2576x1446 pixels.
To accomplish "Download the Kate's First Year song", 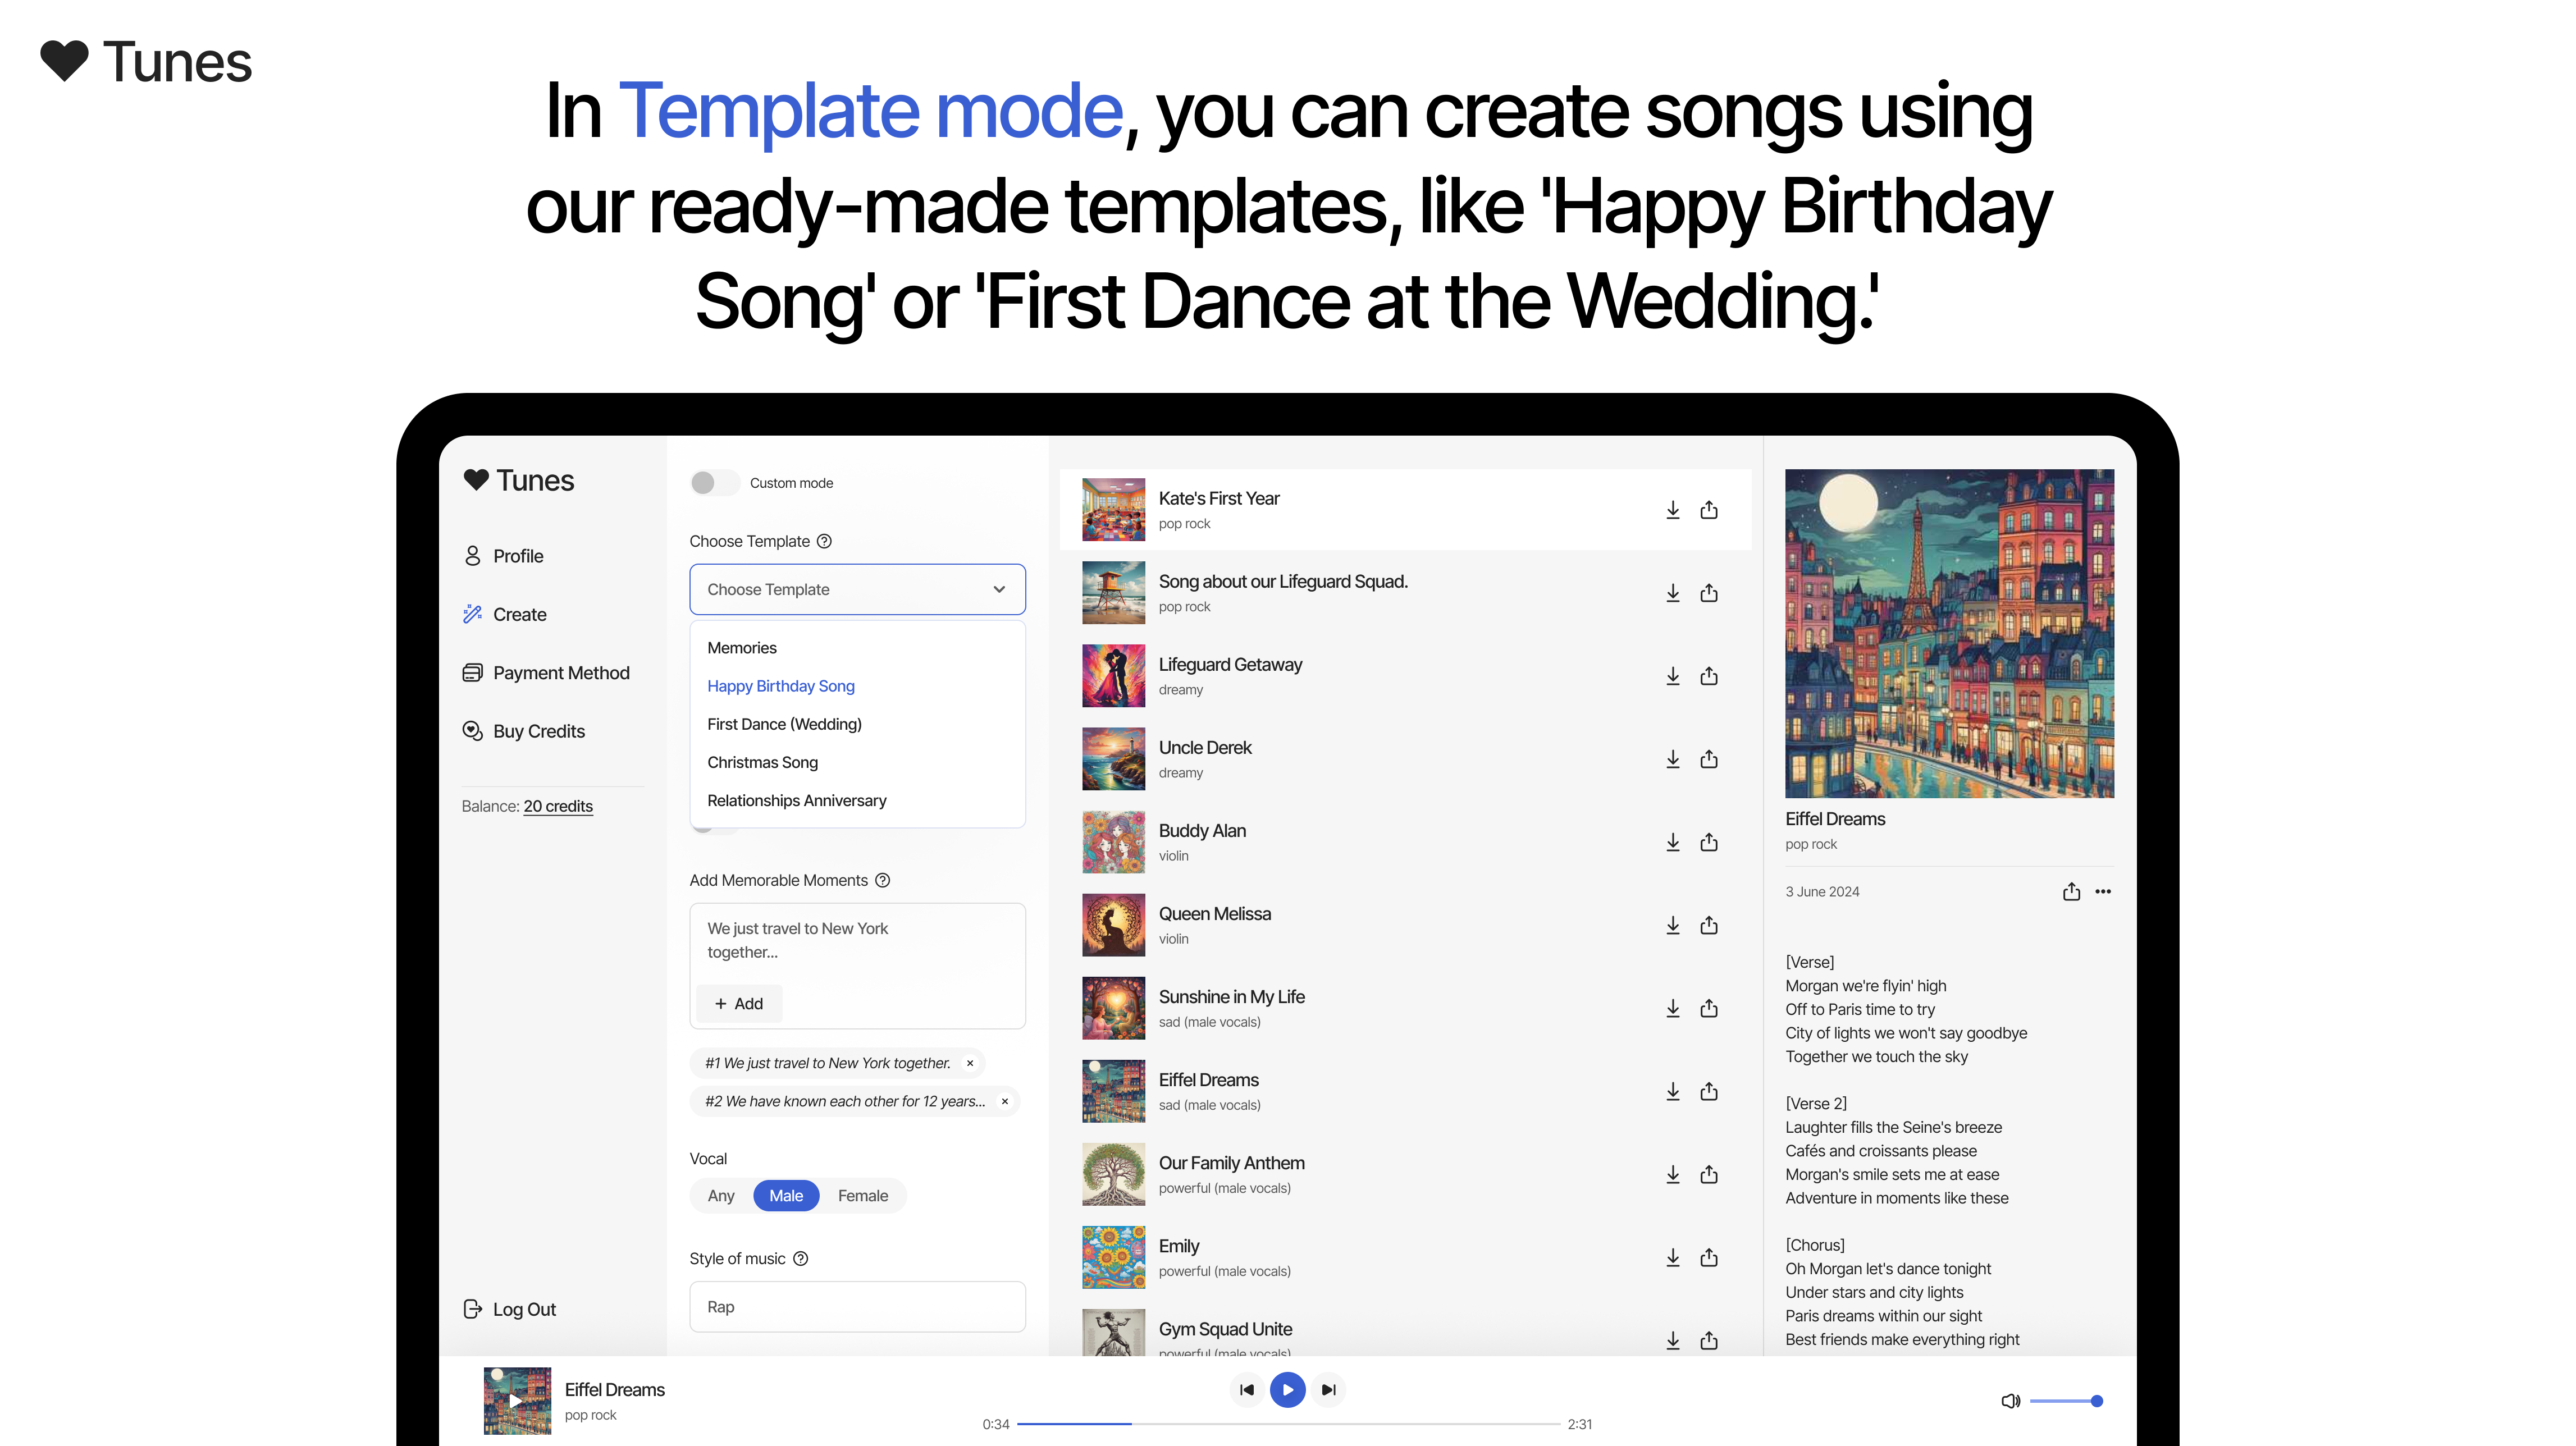I will [x=1672, y=510].
